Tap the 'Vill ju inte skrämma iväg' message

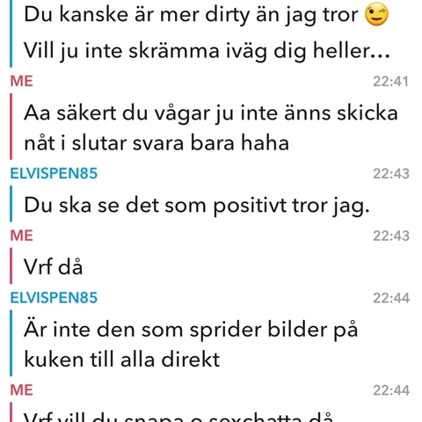pos(207,51)
